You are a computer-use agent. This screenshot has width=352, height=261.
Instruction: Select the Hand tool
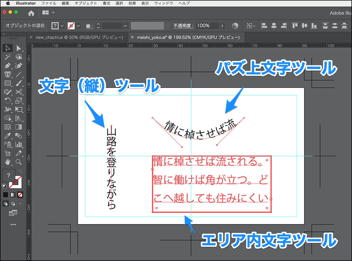pos(8,162)
